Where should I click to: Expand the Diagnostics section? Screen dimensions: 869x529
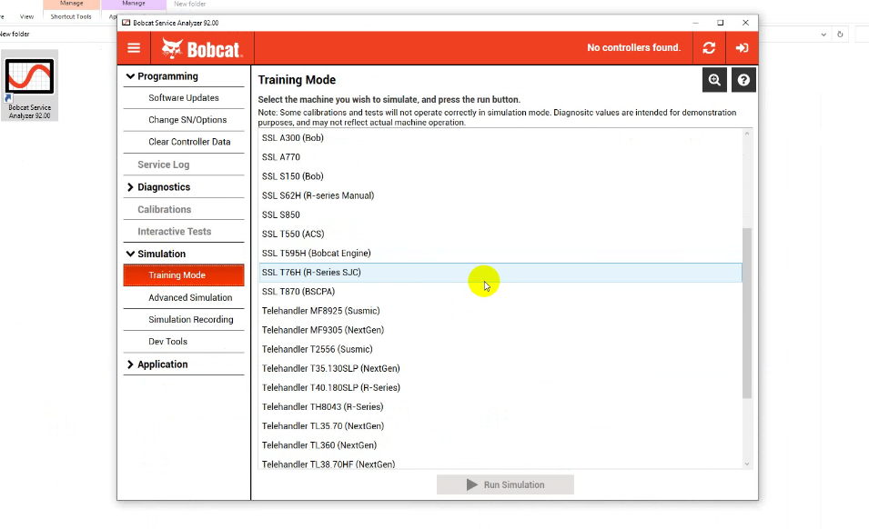click(184, 187)
